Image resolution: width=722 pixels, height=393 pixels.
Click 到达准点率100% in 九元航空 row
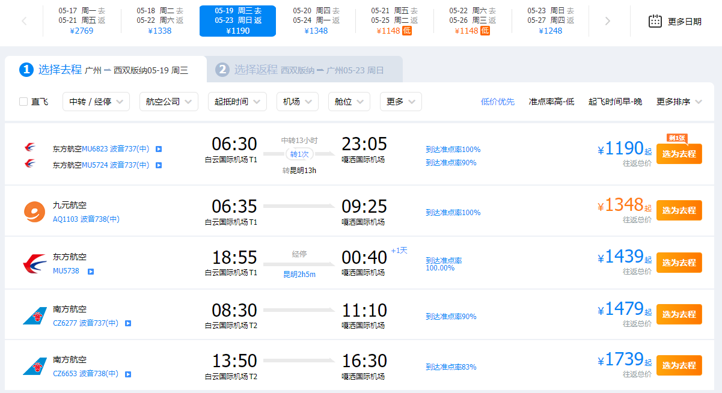pos(453,212)
